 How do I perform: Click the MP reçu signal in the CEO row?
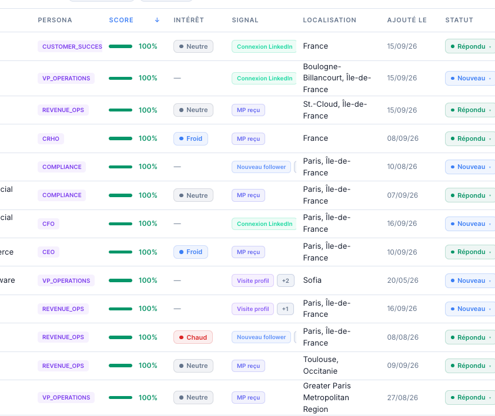[249, 252]
